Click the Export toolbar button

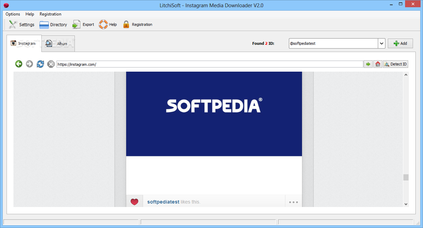(x=83, y=24)
